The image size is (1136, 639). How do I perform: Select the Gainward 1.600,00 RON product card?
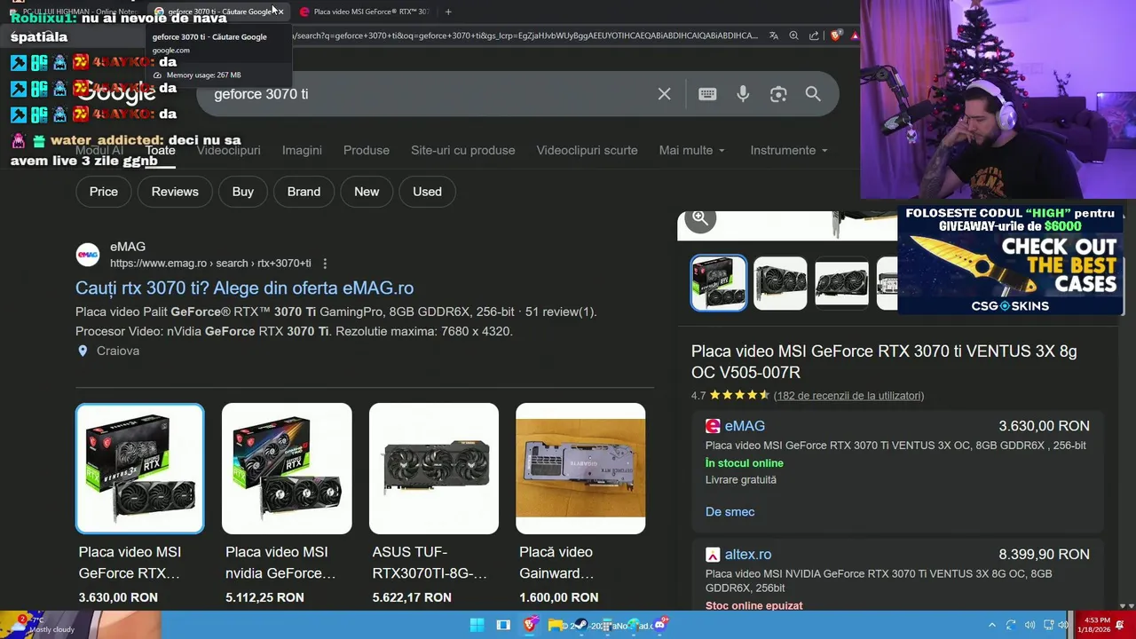tap(580, 504)
